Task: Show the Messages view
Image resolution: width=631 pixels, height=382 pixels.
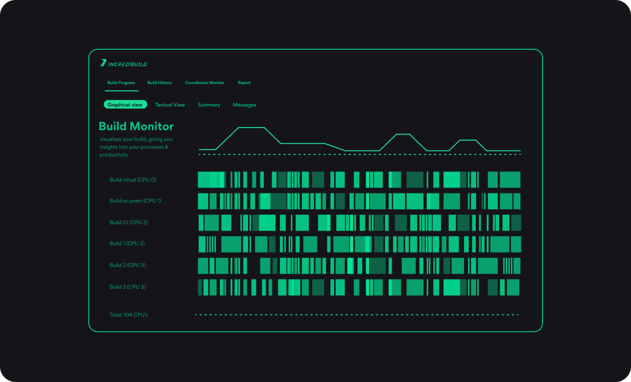Action: point(245,105)
